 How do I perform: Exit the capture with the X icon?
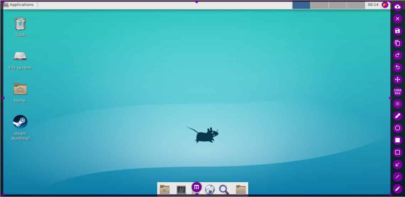point(398,19)
